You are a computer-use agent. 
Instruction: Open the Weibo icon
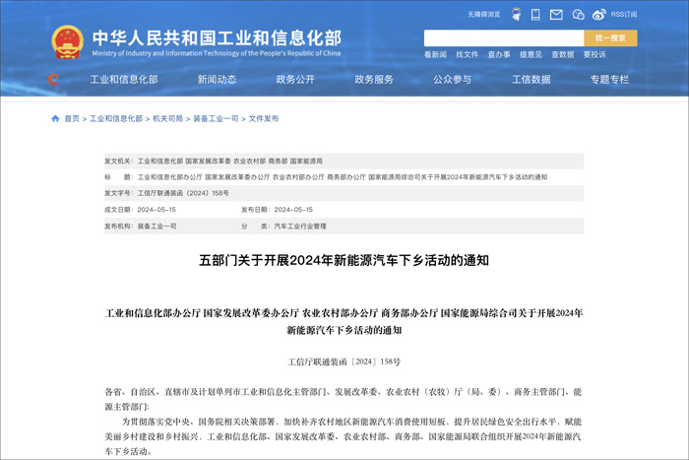click(598, 15)
